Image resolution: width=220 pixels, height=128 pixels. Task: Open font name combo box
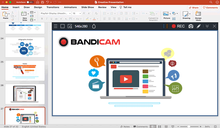click(56, 13)
